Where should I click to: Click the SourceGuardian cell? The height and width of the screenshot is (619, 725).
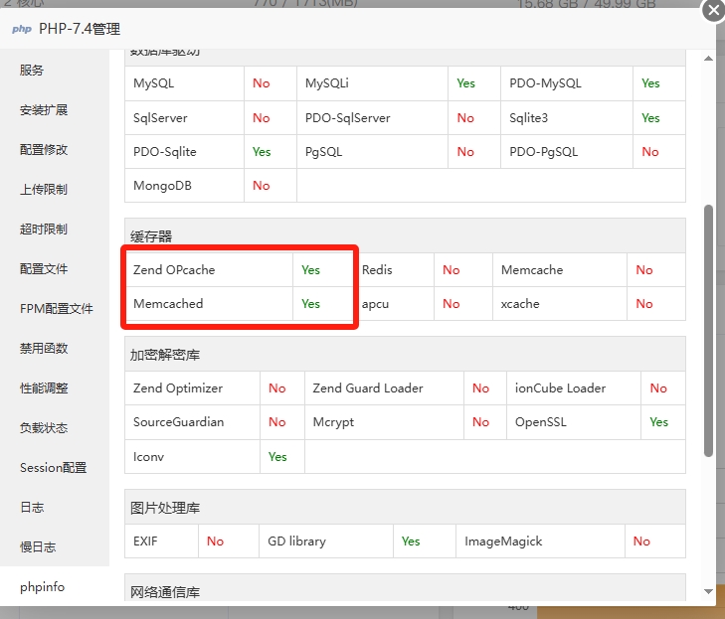point(192,421)
